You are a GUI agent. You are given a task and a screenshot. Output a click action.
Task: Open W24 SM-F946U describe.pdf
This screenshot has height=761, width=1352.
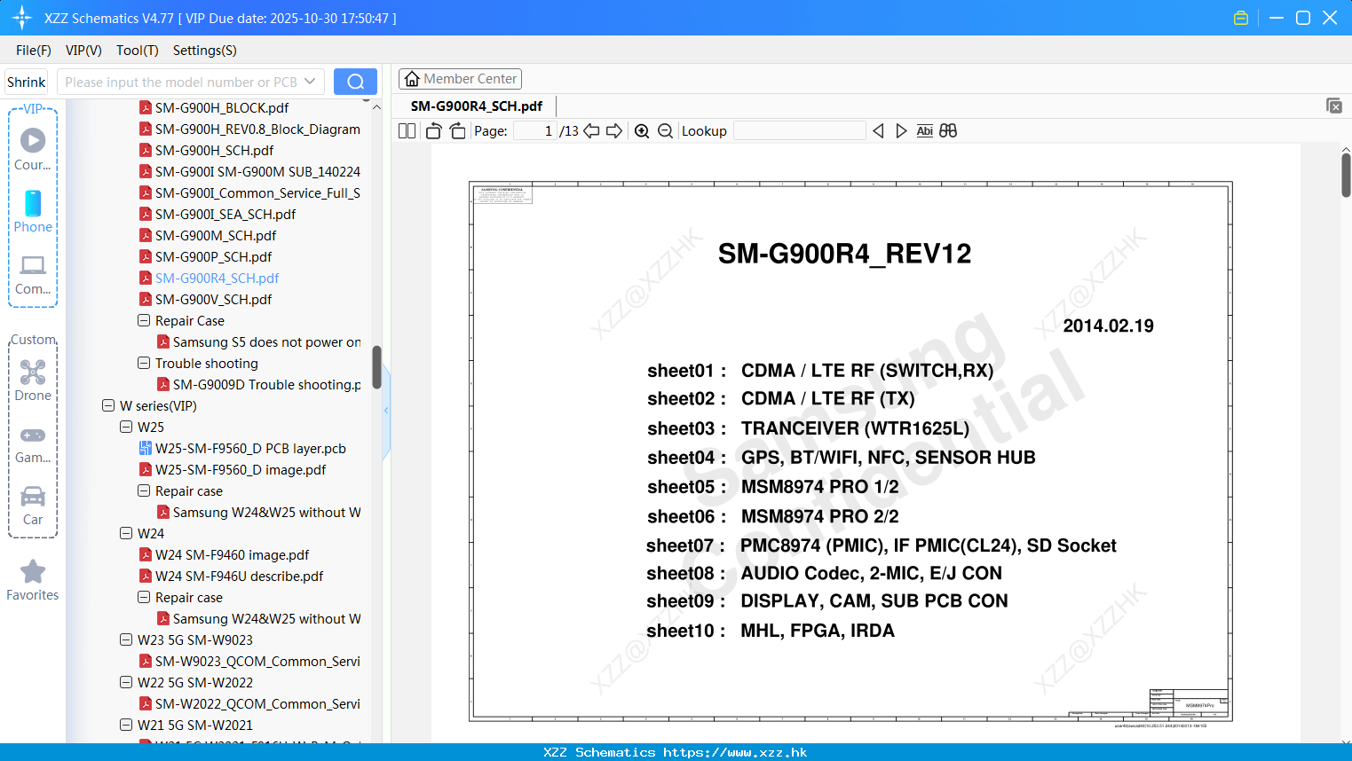coord(239,576)
